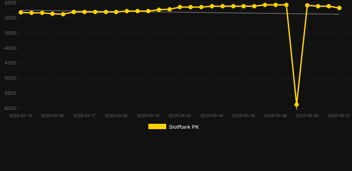Click the data point above 2025-05-28

click(276, 5)
